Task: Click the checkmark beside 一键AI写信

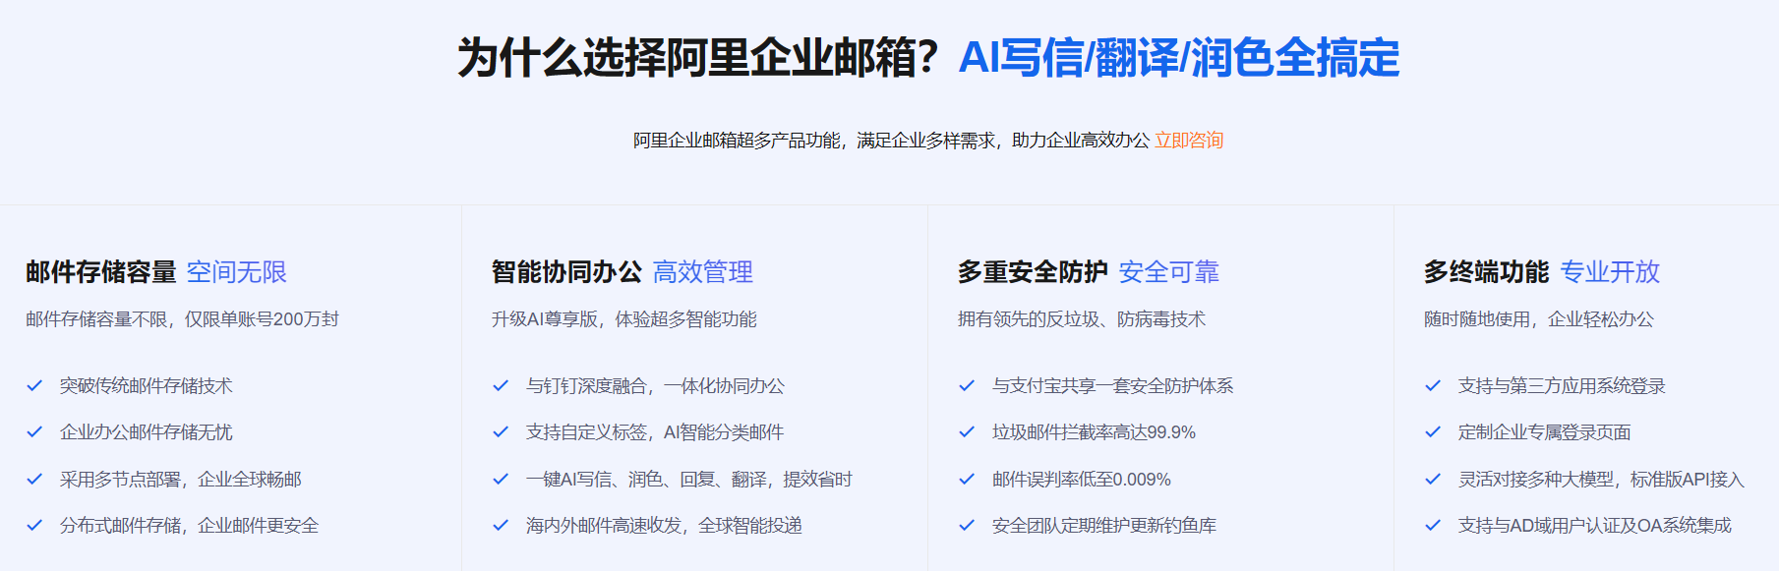Action: pos(501,479)
